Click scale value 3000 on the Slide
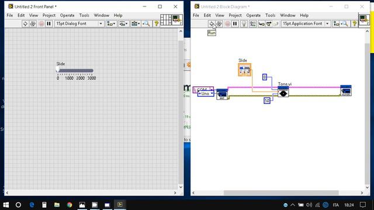Screen dimensions: 374x210 [92, 78]
